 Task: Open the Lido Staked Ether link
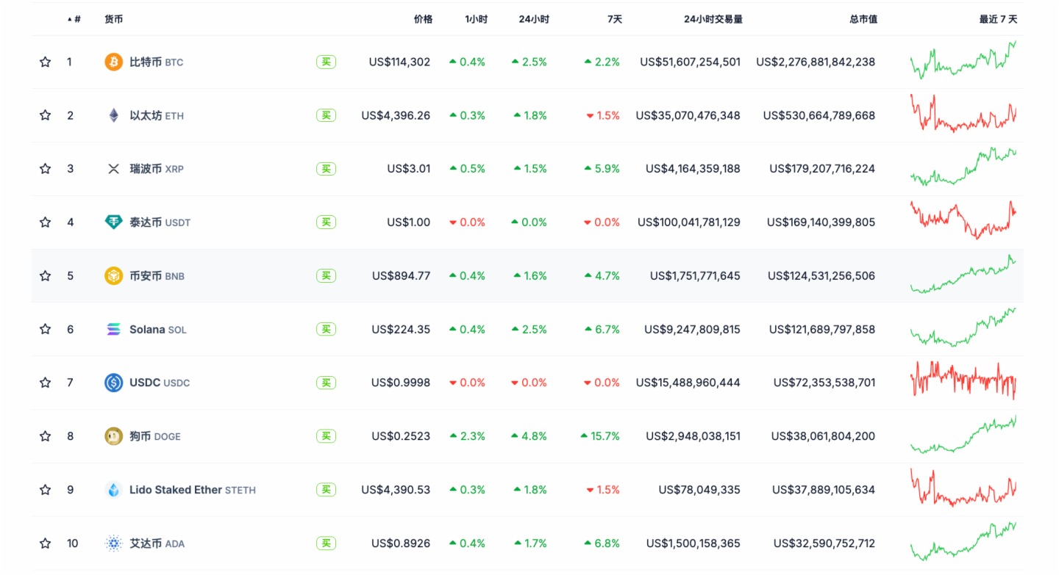coord(175,490)
